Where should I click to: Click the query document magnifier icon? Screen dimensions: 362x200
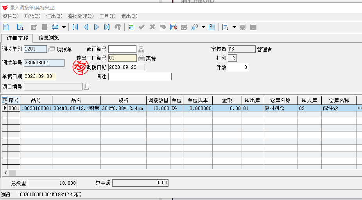click(x=20, y=27)
